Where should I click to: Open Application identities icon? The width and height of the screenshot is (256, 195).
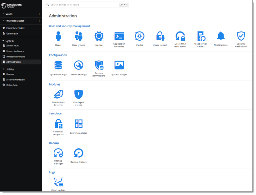[x=119, y=36]
